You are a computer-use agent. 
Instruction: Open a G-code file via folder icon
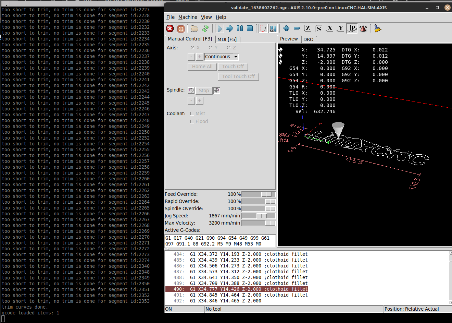194,28
